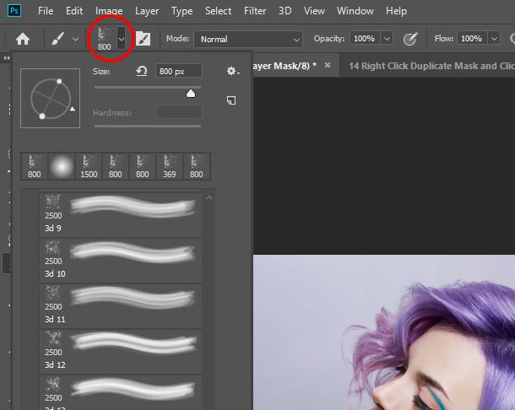
Task: Open the Help menu
Action: [396, 11]
